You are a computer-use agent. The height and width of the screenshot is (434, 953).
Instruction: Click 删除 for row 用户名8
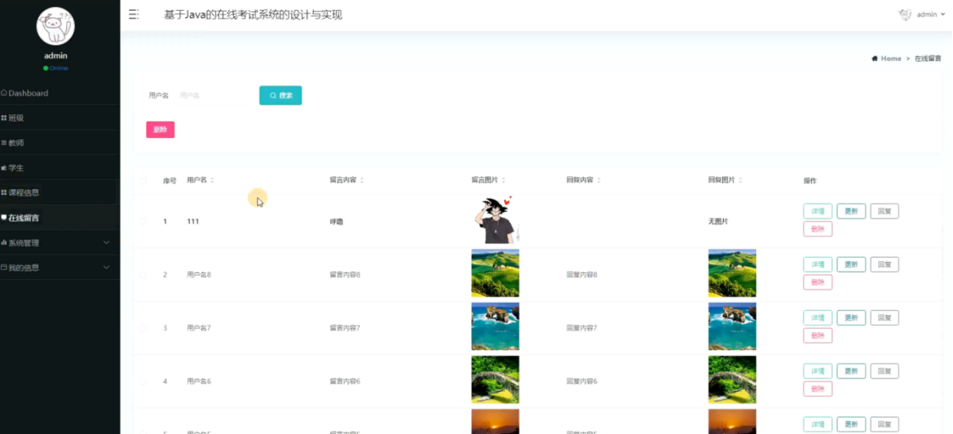(818, 282)
